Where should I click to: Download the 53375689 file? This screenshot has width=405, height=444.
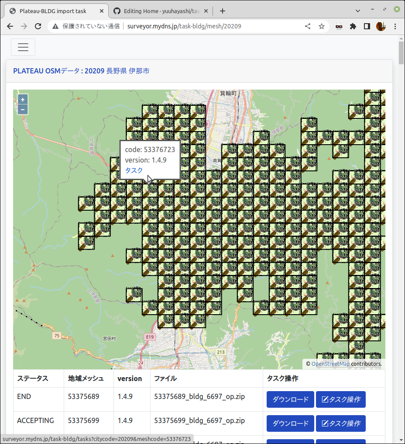click(x=290, y=399)
